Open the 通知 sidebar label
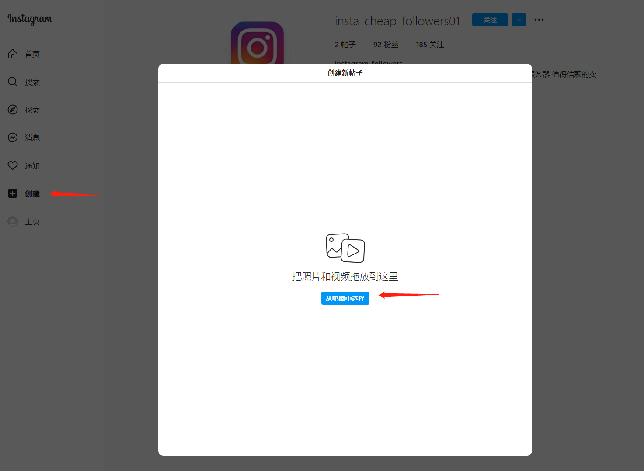 (32, 166)
